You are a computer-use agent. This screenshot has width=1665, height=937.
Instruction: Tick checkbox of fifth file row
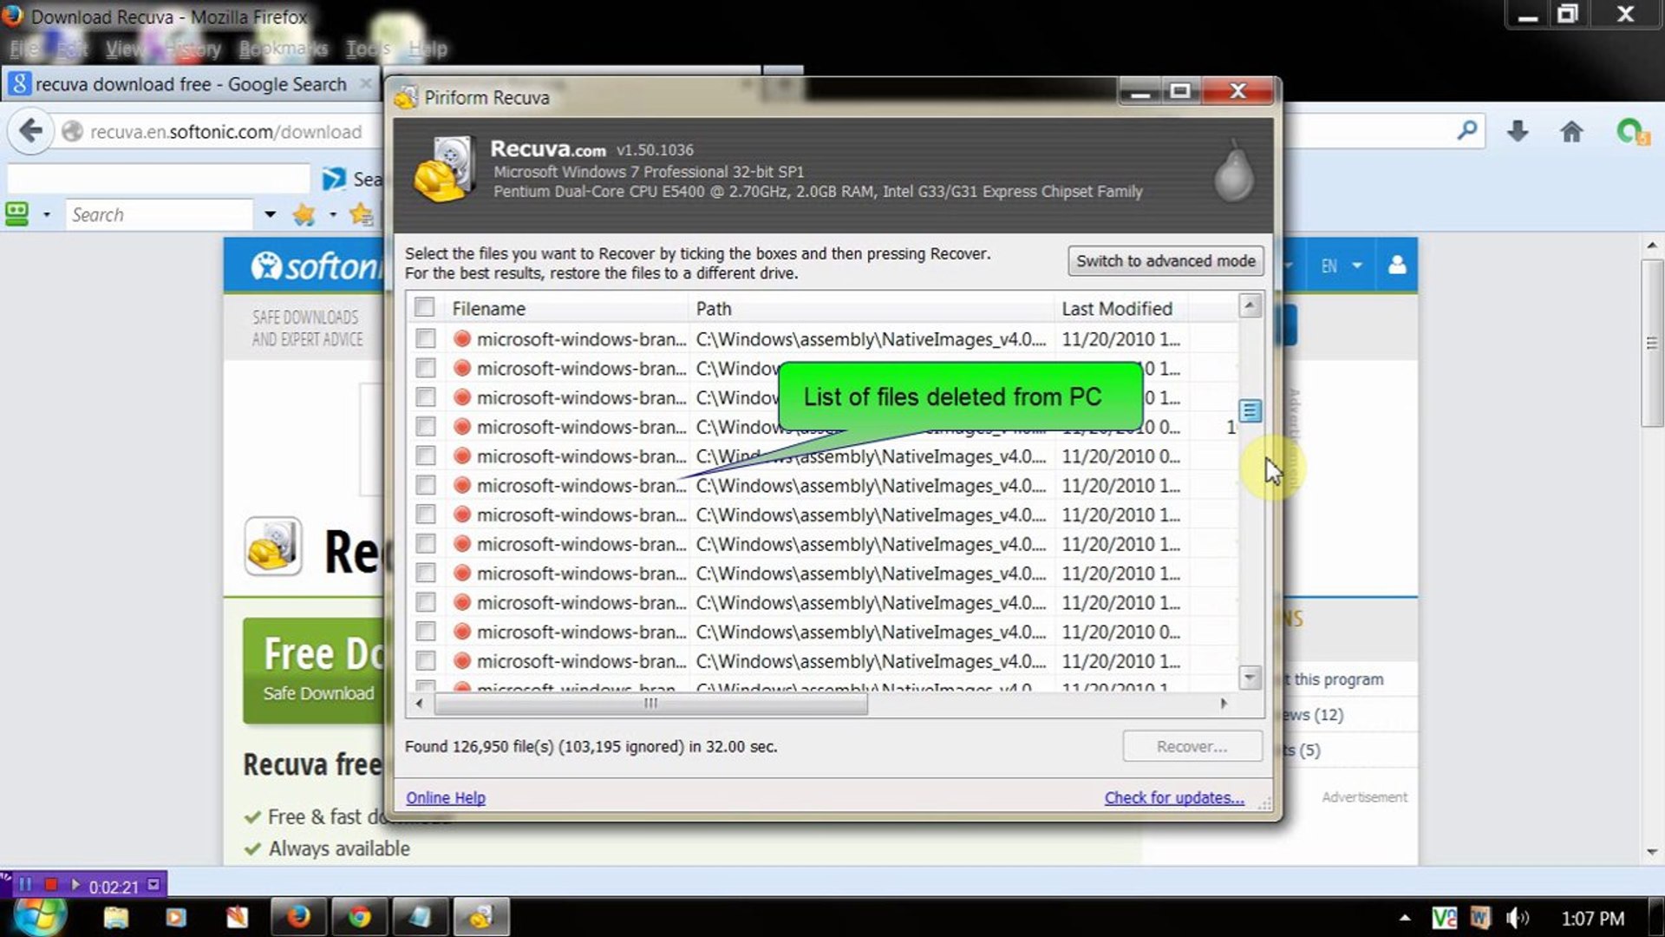click(425, 455)
